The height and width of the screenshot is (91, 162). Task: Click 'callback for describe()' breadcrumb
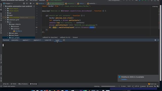pos(50,37)
